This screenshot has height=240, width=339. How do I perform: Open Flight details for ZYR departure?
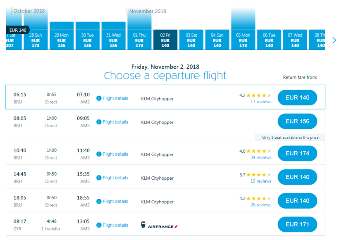(115, 225)
